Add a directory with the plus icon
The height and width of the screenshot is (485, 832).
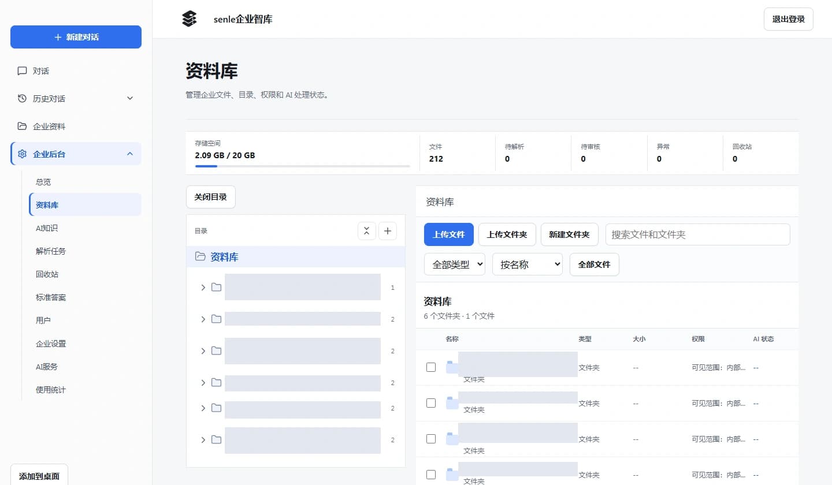pyautogui.click(x=388, y=231)
